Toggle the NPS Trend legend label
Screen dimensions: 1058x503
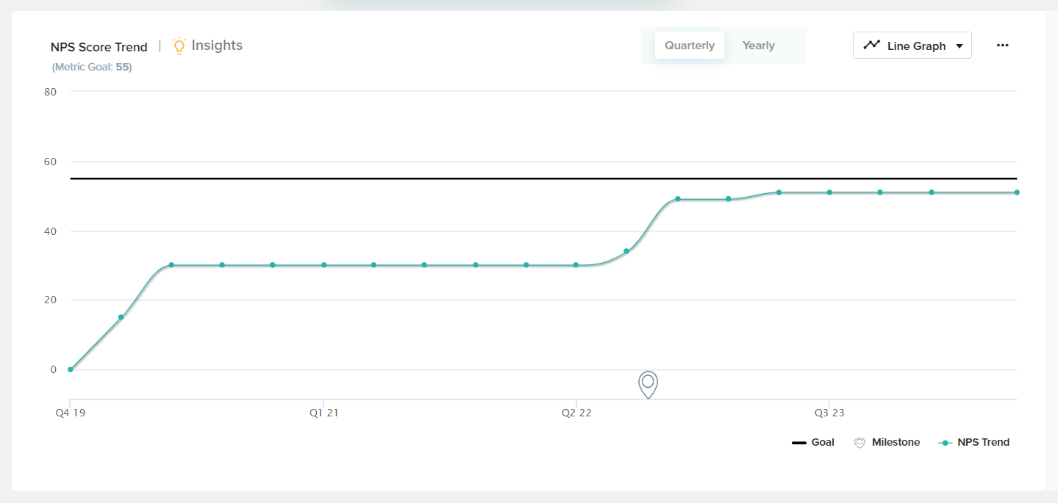[x=983, y=443]
